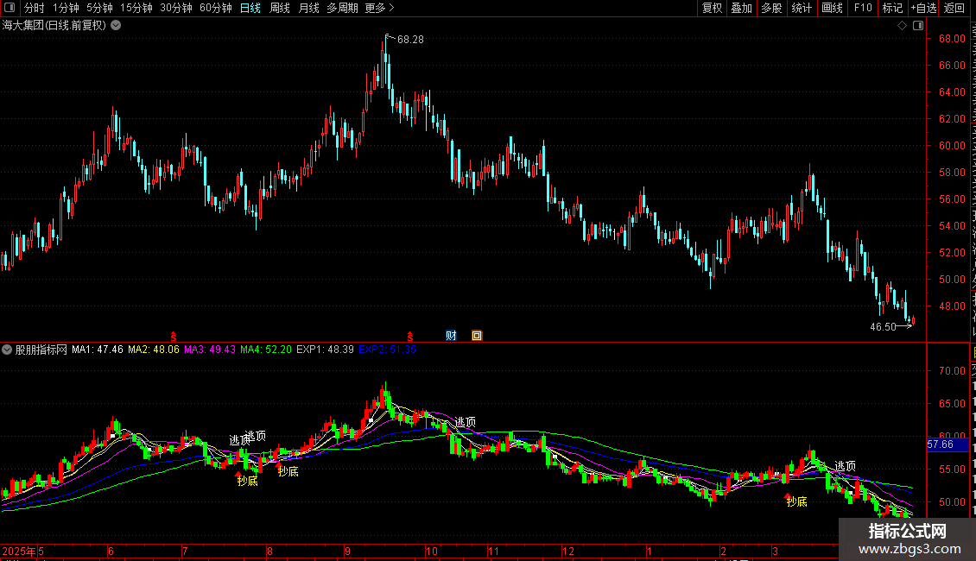Click the blue EXP2: 51.35 value
Image resolution: width=976 pixels, height=561 pixels.
(387, 350)
